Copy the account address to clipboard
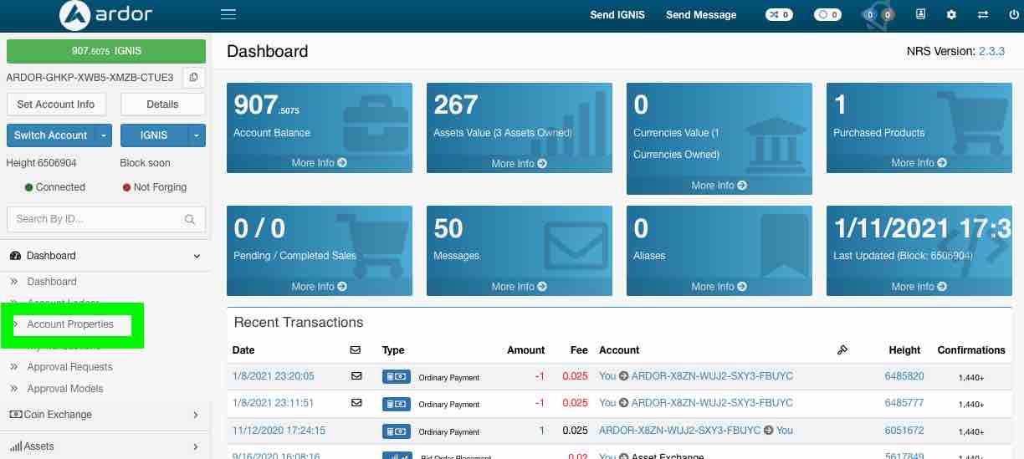Viewport: 1024px width, 459px height. (193, 78)
